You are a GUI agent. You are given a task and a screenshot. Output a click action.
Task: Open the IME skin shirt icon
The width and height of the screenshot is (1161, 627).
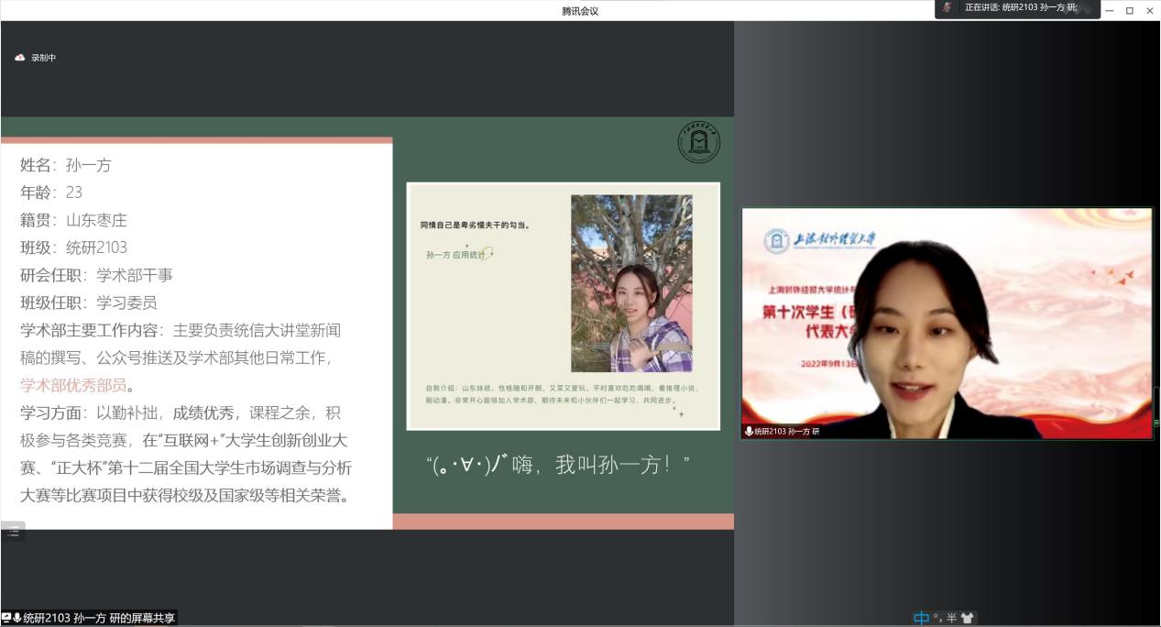(x=968, y=618)
